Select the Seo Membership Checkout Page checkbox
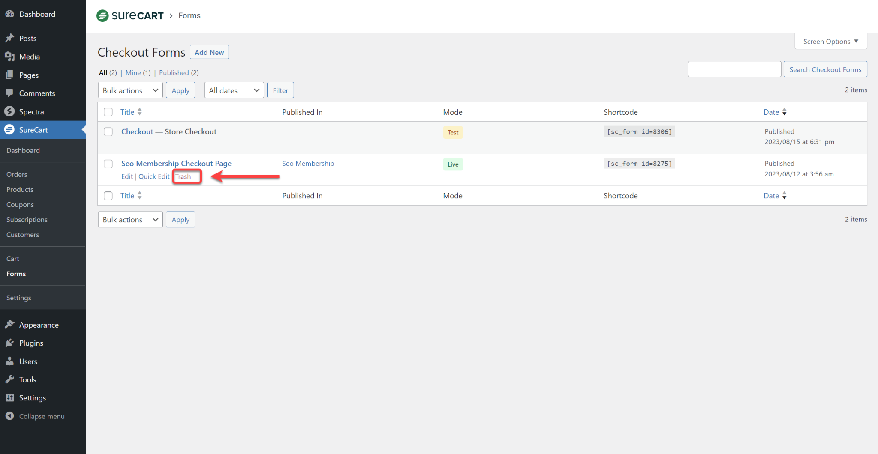 click(108, 164)
